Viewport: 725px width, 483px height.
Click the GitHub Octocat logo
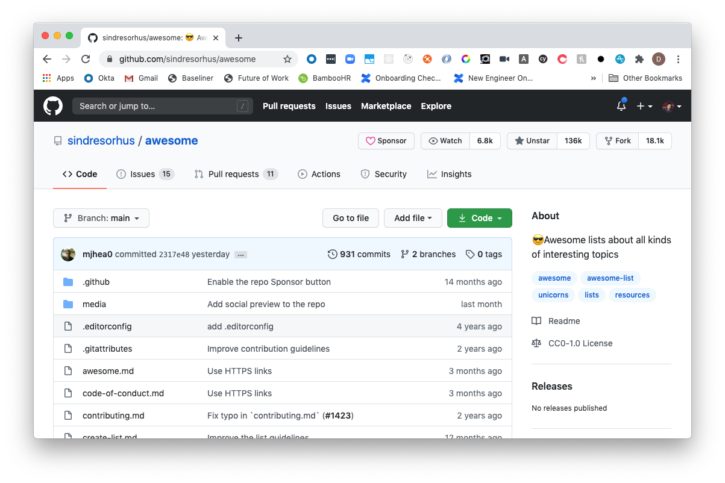(53, 106)
